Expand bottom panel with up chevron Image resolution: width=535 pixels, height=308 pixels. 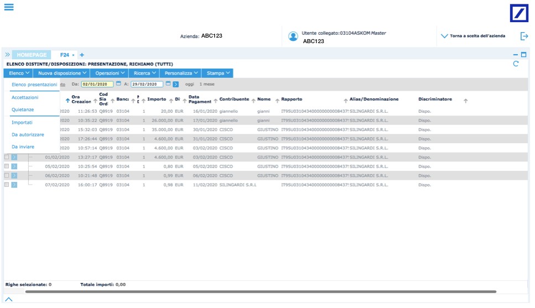click(x=8, y=299)
